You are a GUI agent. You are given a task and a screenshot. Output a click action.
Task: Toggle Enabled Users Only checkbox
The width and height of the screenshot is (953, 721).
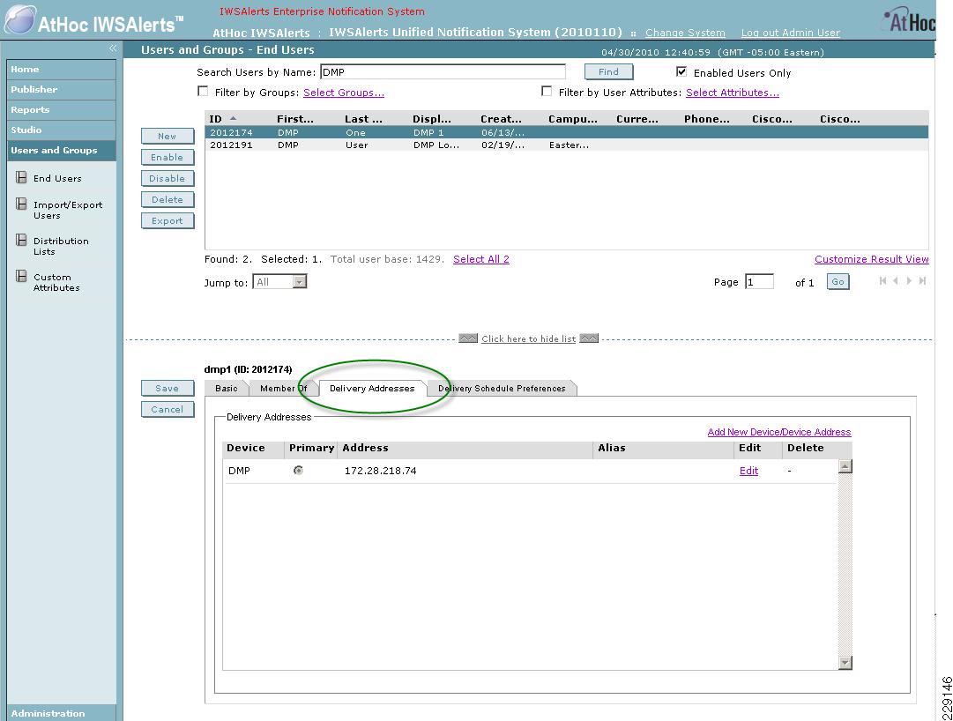[681, 71]
